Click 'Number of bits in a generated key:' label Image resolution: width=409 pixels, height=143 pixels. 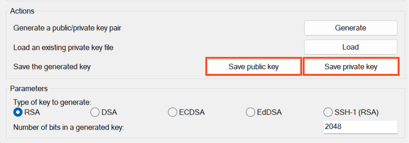pos(68,128)
